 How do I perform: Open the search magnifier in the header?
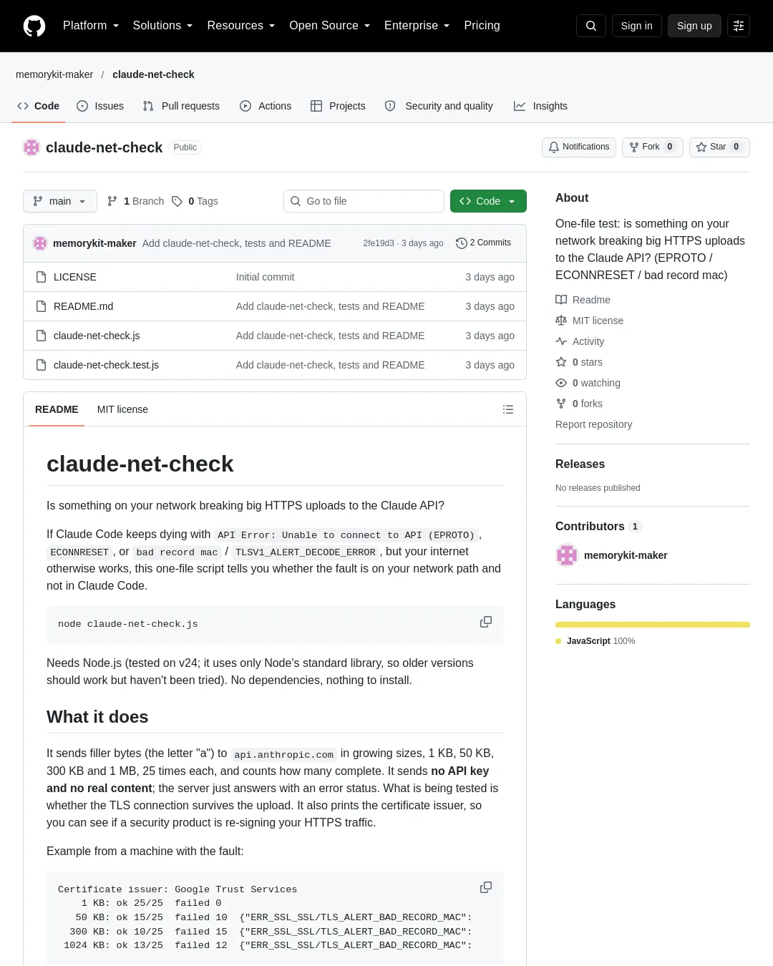pyautogui.click(x=591, y=26)
